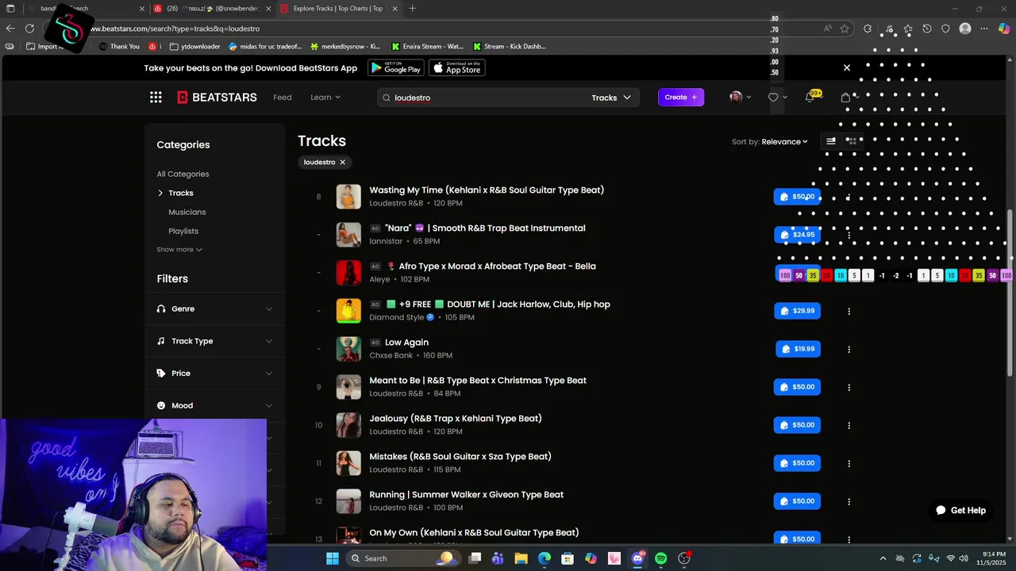Open more options for Running track
This screenshot has height=571, width=1016.
coord(849,501)
